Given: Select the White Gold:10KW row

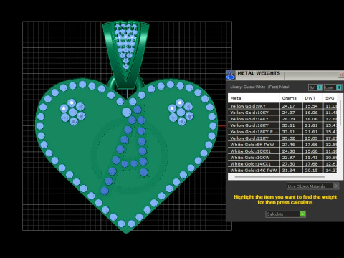Looking at the screenshot, I should click(x=282, y=158).
